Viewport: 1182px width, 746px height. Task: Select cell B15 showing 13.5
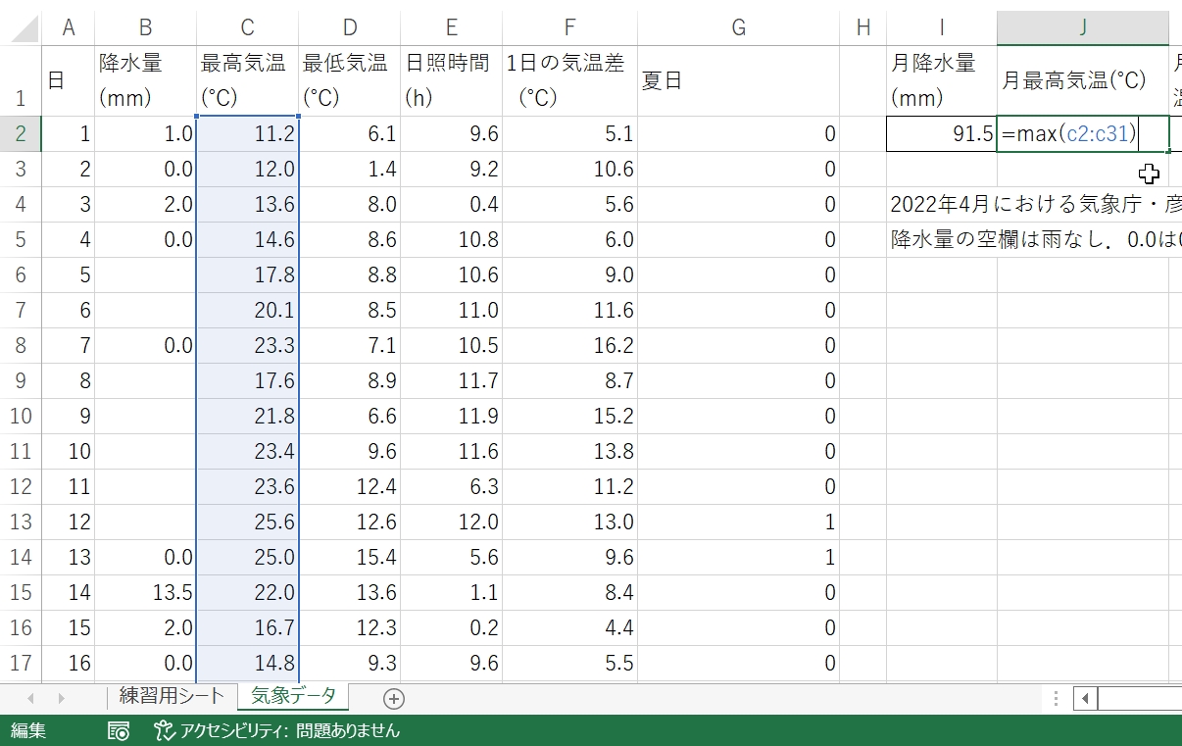(x=145, y=593)
